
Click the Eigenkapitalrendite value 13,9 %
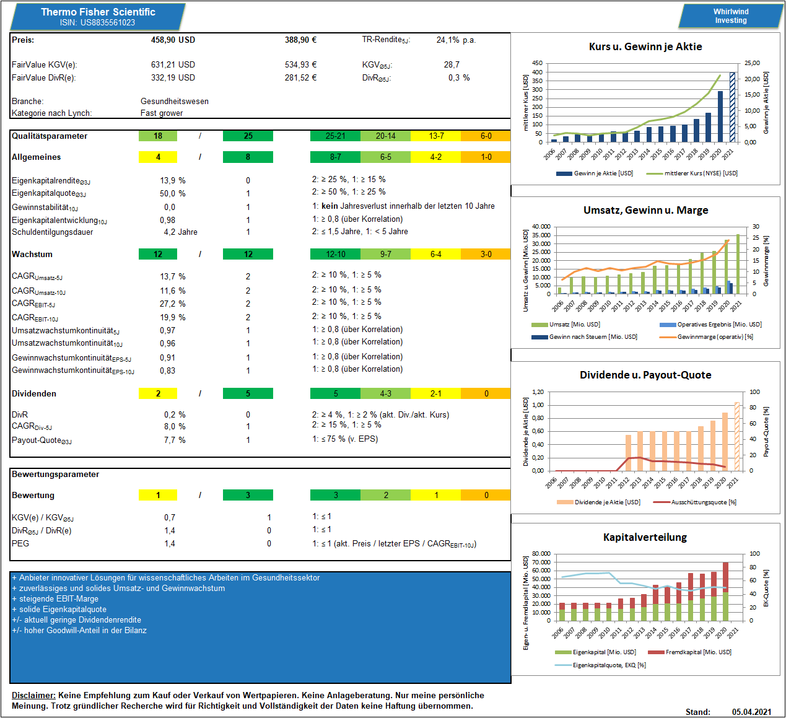pyautogui.click(x=173, y=180)
